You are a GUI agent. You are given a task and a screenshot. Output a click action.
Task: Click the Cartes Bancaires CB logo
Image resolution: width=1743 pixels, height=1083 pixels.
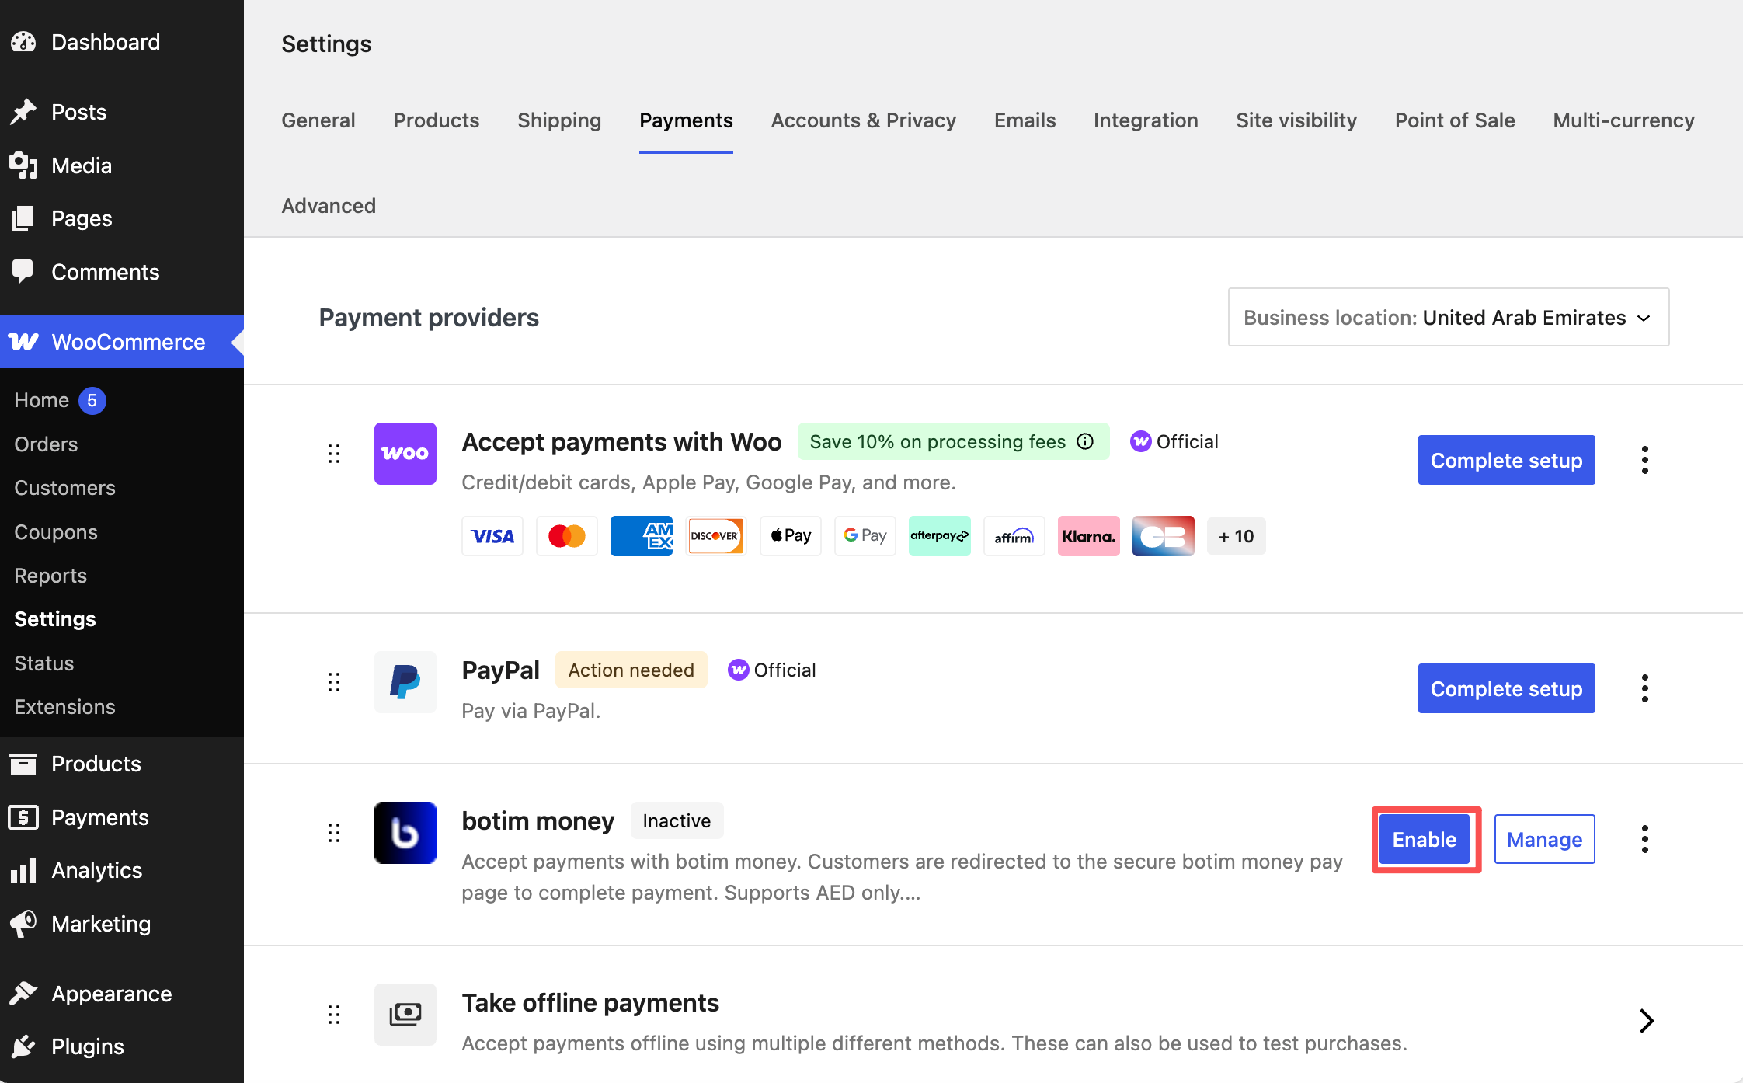tap(1164, 536)
